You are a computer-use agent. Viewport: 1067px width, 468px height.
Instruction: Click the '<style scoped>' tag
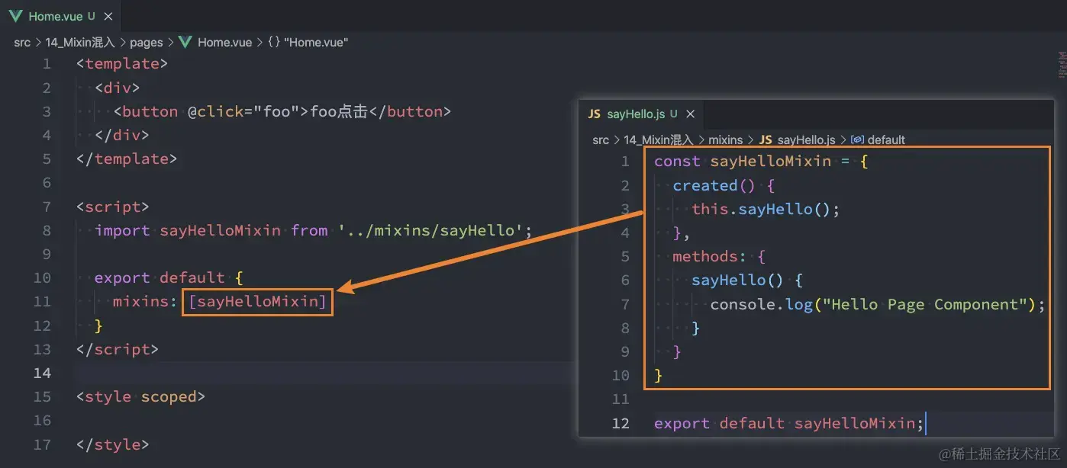[x=140, y=396]
